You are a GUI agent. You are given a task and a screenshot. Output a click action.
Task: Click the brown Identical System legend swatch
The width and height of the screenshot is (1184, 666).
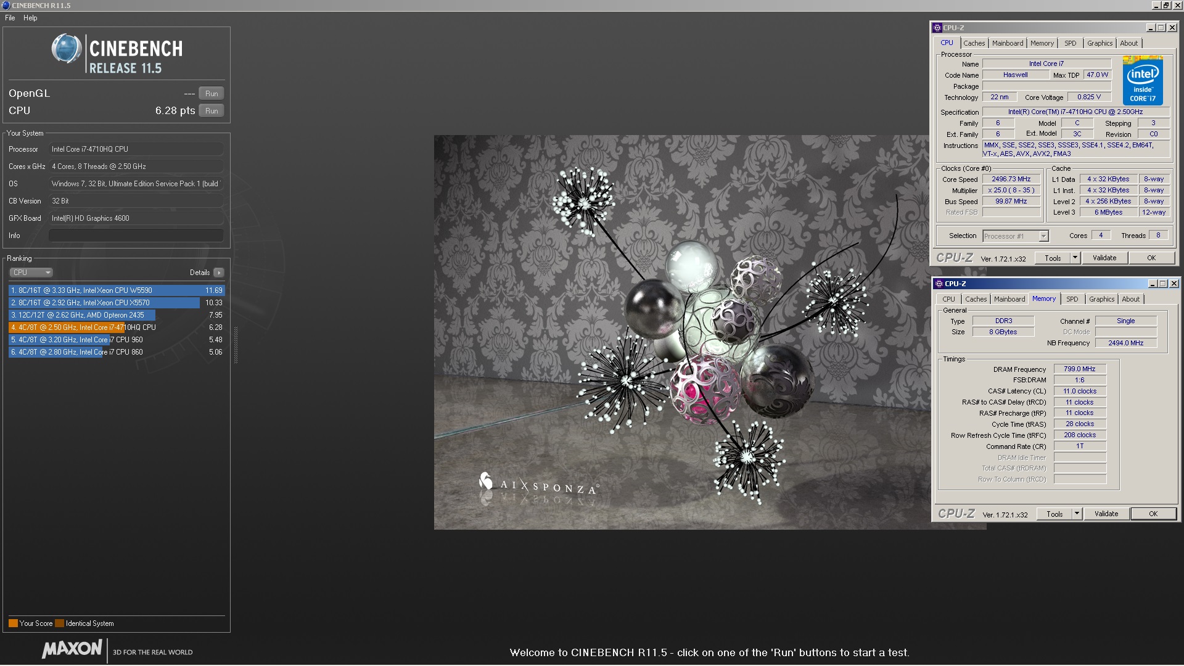(x=59, y=623)
